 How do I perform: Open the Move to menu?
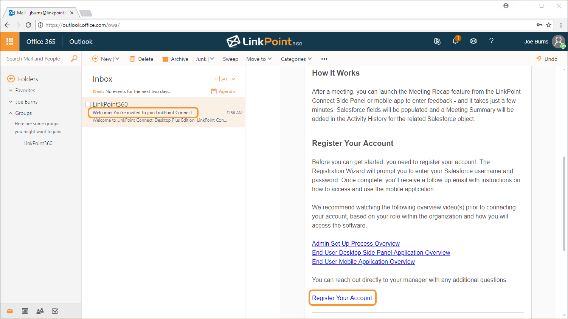[x=259, y=59]
